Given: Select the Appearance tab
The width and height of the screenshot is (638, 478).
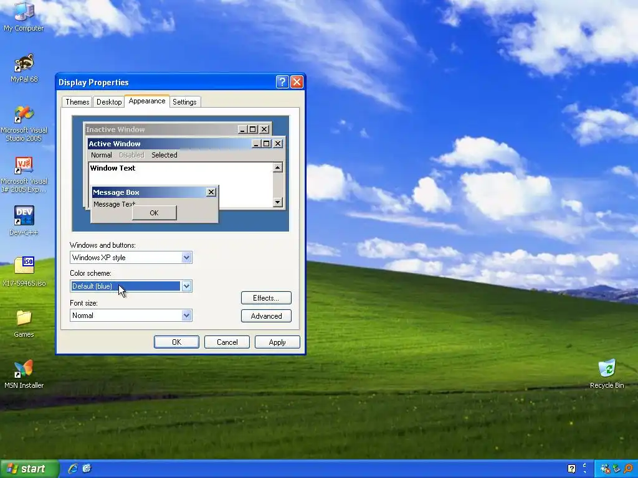Looking at the screenshot, I should [x=147, y=101].
